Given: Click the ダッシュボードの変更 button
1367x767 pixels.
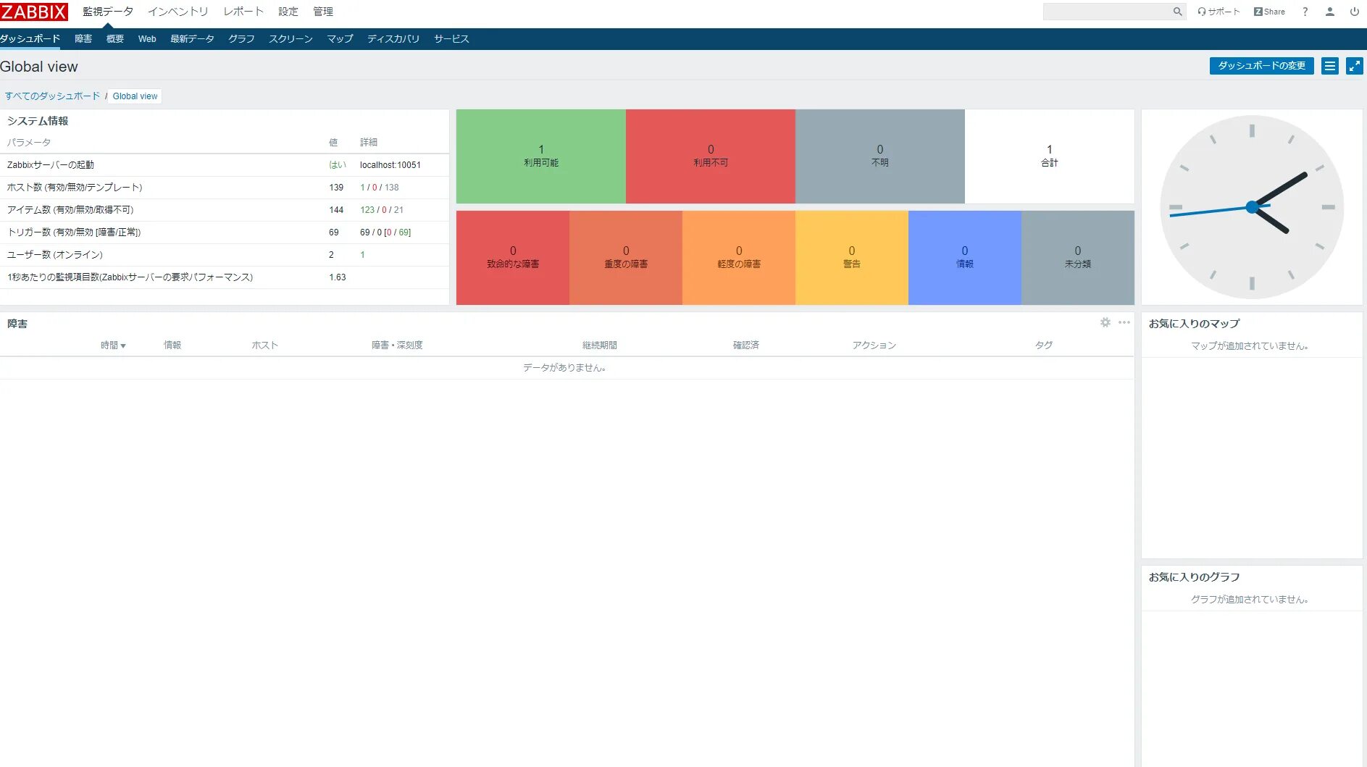Looking at the screenshot, I should (x=1261, y=66).
